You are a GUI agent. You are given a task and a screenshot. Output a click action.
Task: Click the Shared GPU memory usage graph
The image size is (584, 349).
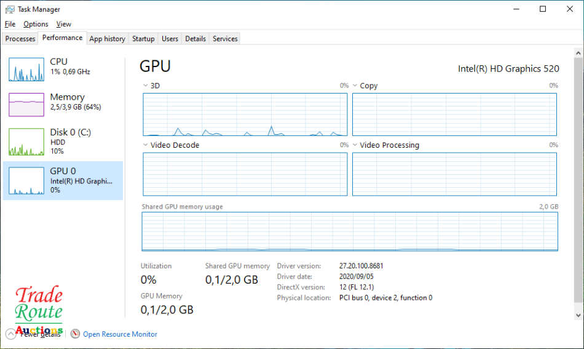(x=350, y=231)
